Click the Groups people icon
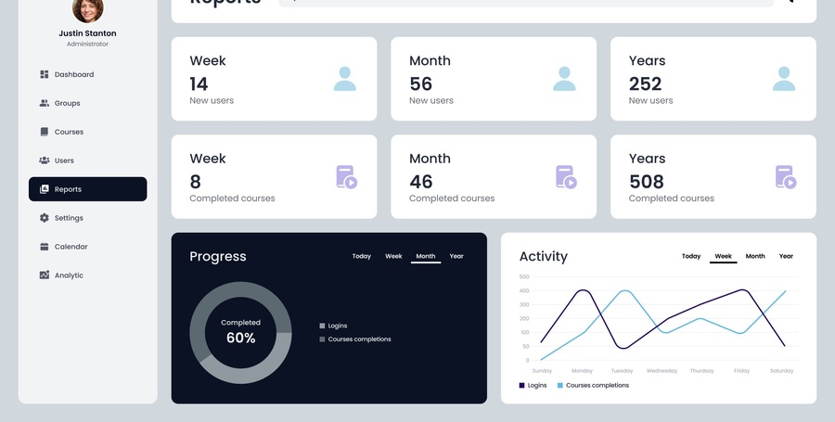 (x=45, y=103)
